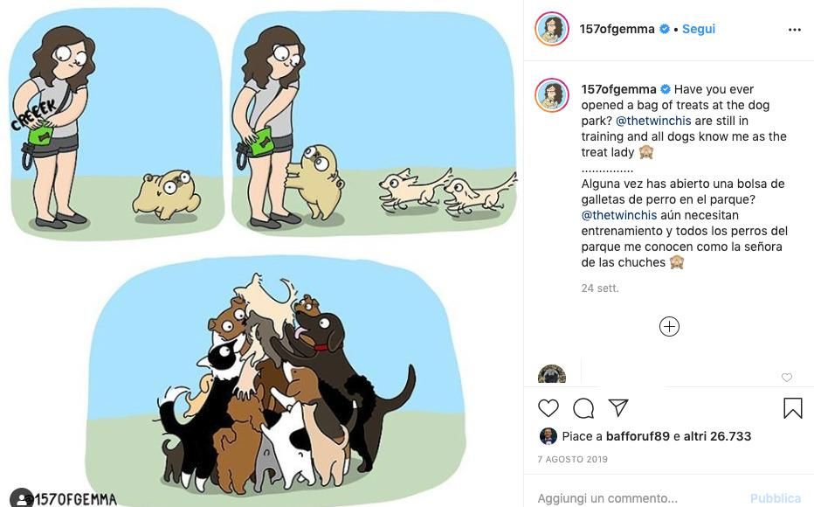Click the small liker avatar near Piace
This screenshot has width=814, height=507.
(548, 436)
